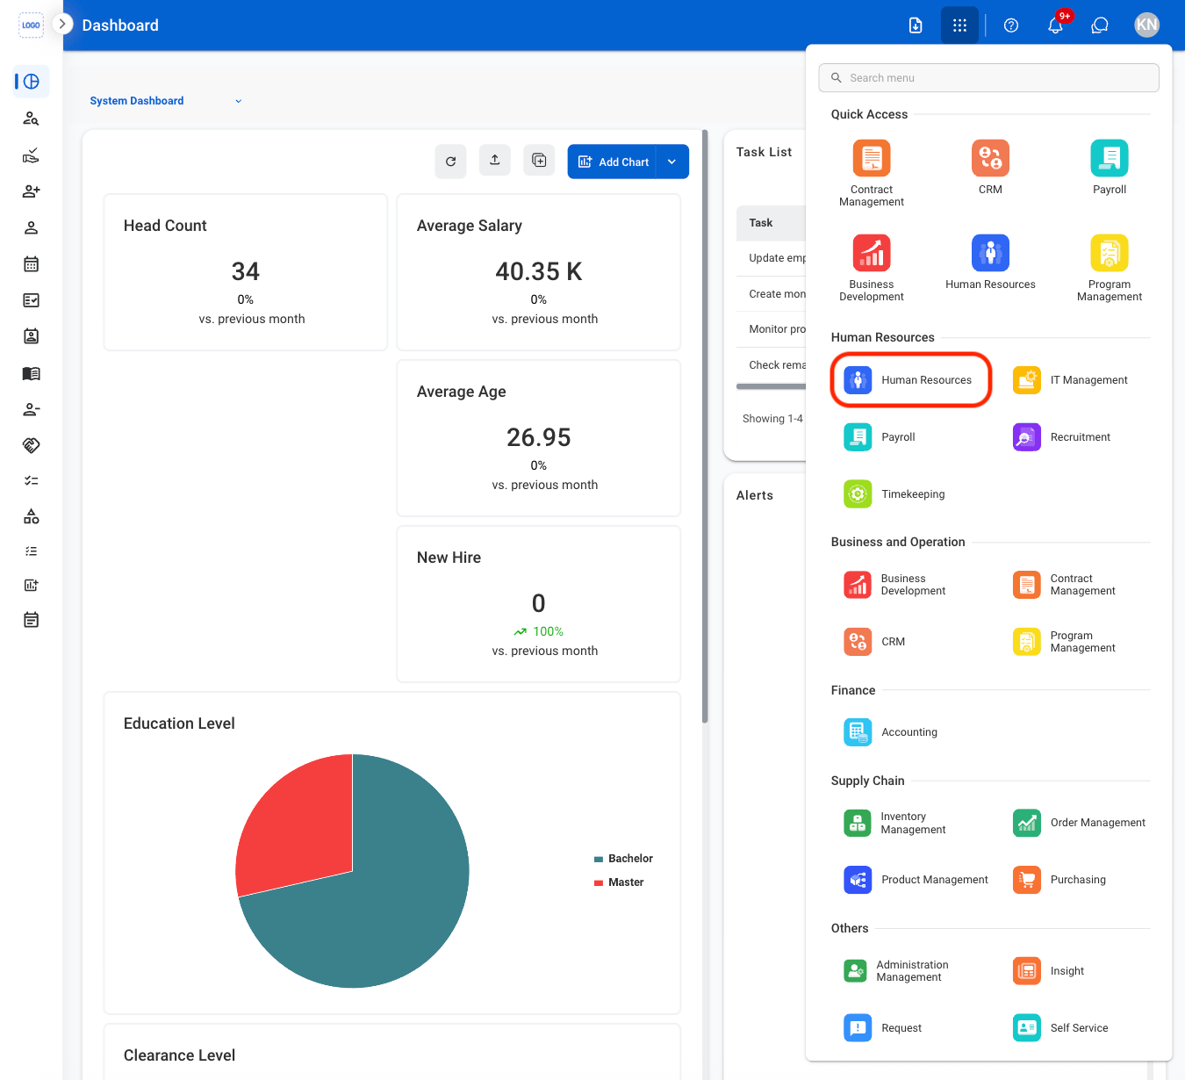
Task: Open the add-person sidebar icon
Action: 31,191
